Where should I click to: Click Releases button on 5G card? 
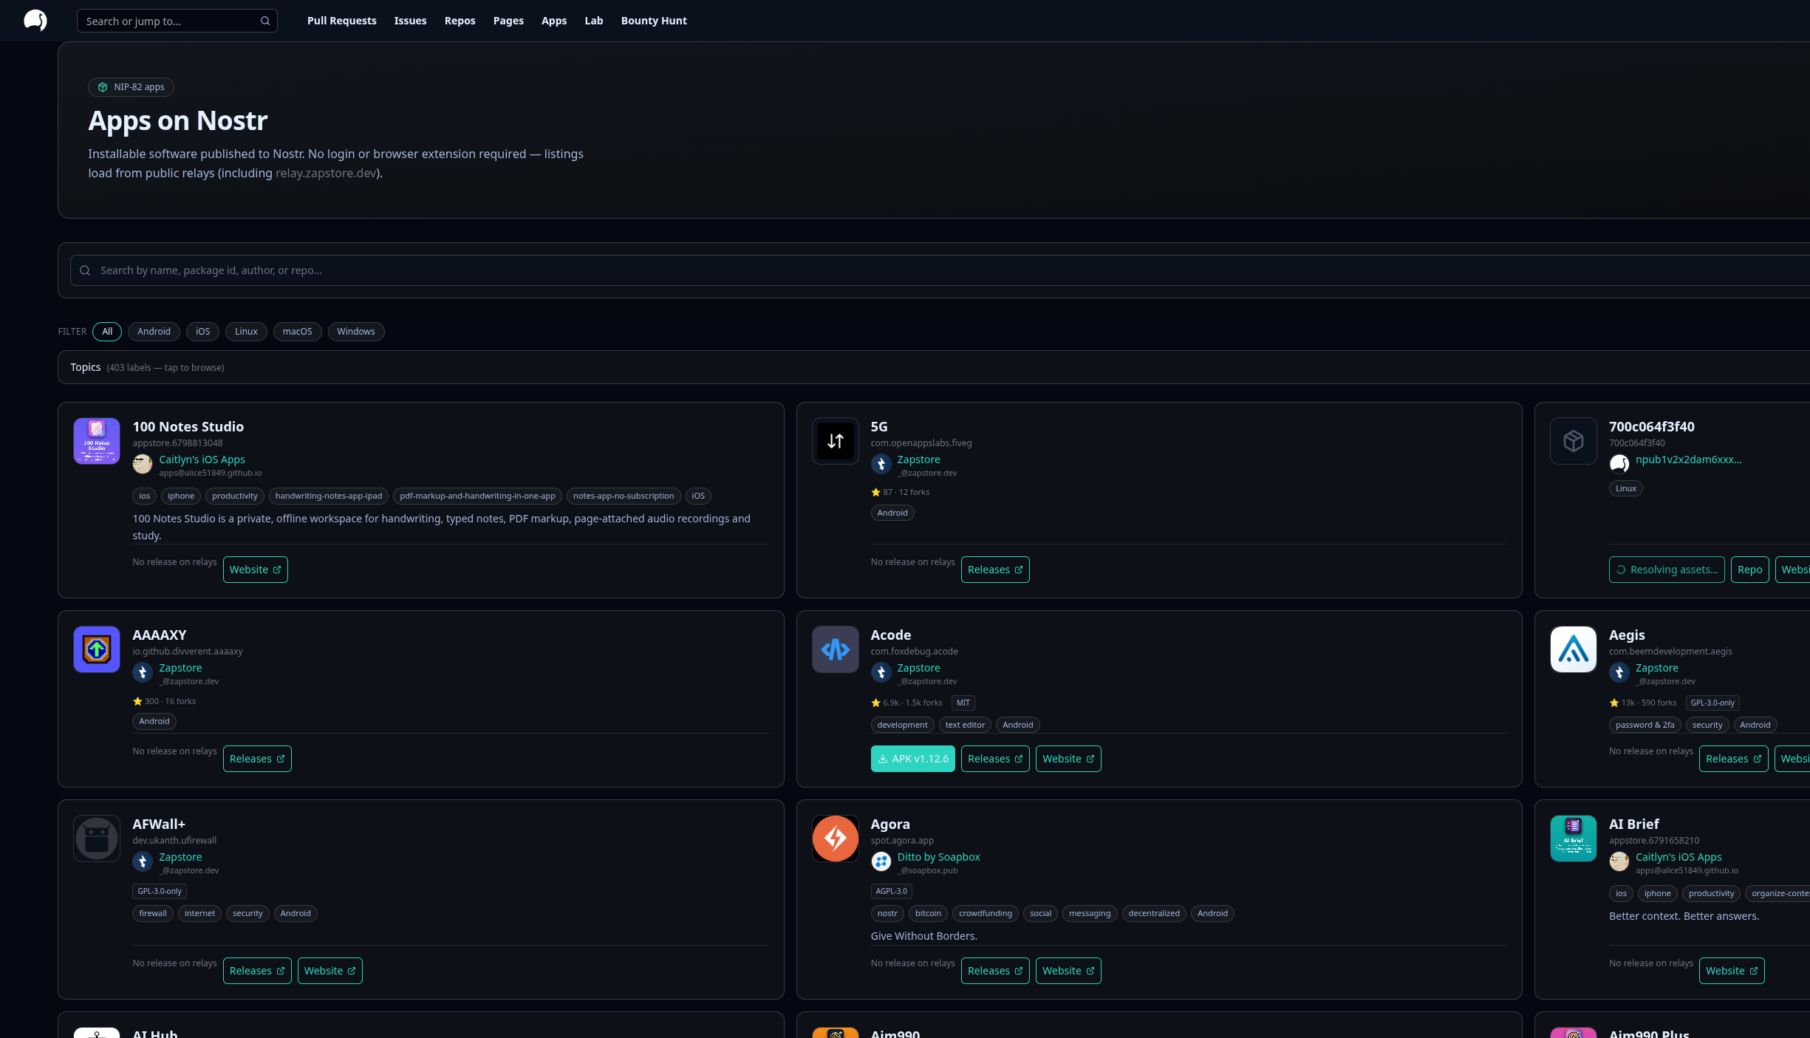click(994, 570)
